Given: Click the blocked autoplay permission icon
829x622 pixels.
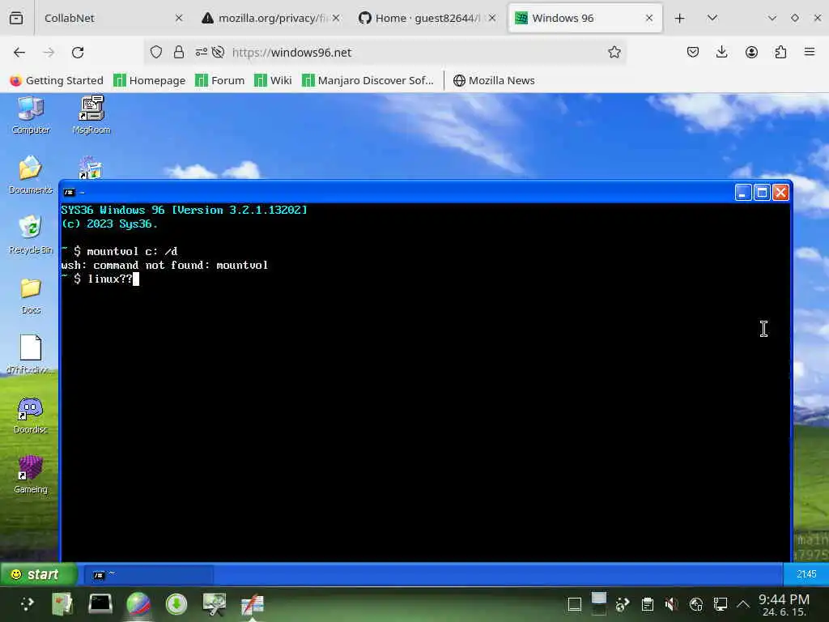Looking at the screenshot, I should click(218, 53).
